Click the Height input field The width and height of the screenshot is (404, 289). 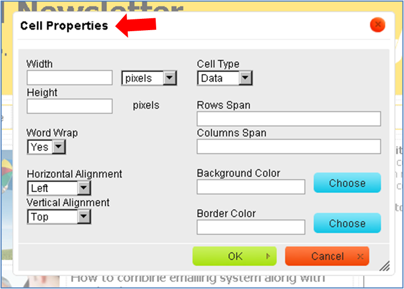pos(69,106)
